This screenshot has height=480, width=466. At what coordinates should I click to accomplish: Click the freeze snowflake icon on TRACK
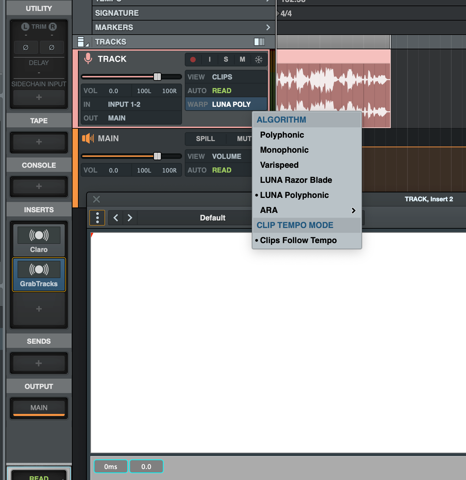pyautogui.click(x=259, y=60)
